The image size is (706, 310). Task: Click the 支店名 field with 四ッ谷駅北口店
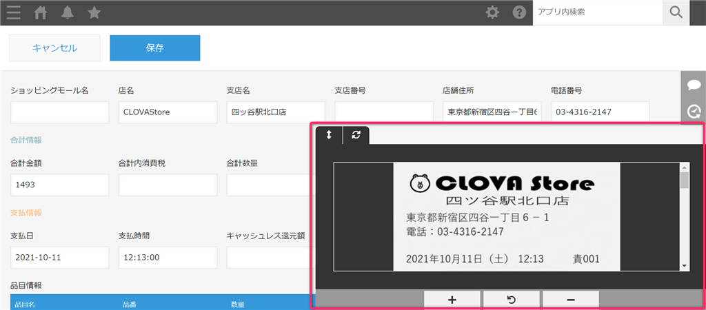pos(276,112)
